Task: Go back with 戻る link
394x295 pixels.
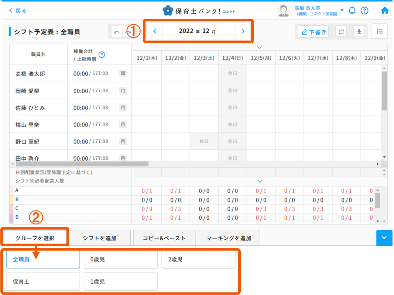Action: click(x=18, y=11)
